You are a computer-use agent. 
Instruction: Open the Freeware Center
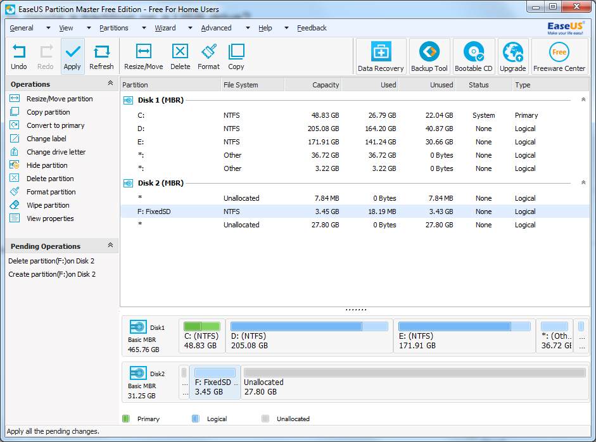(559, 56)
